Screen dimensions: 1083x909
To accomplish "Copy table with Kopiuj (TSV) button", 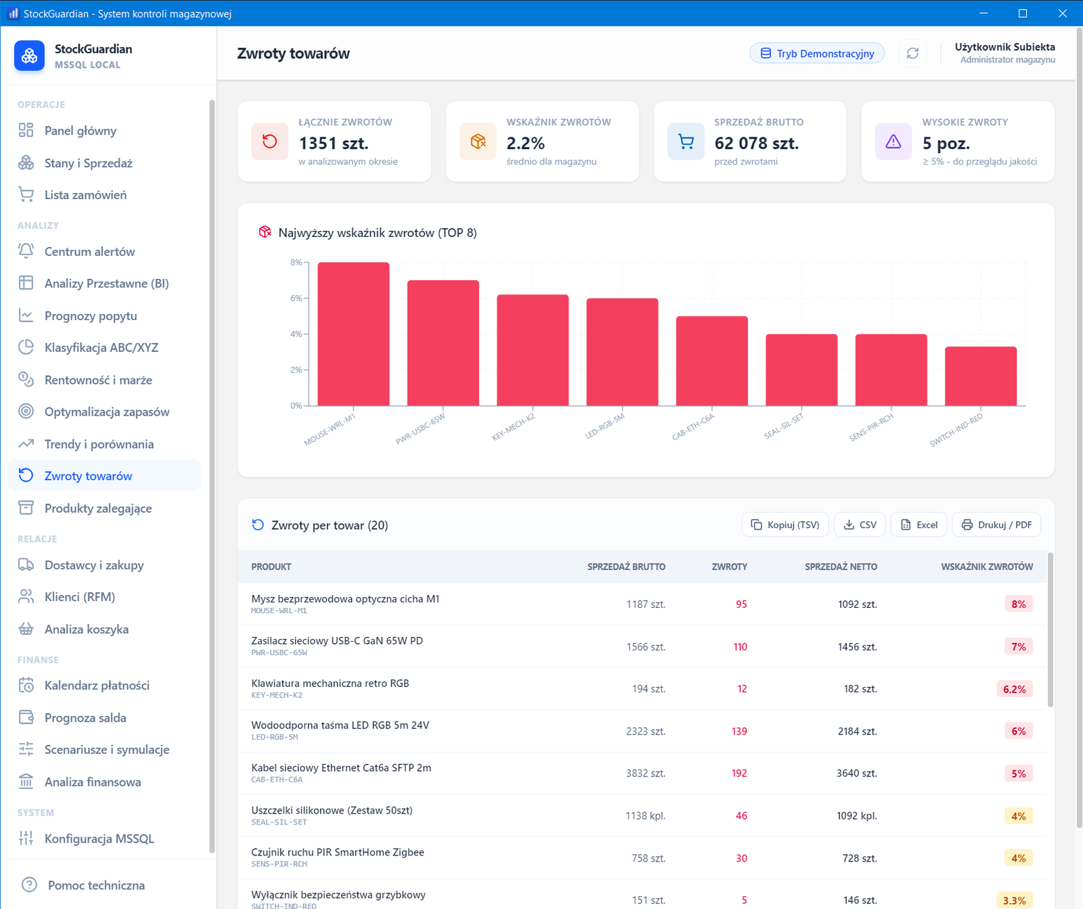I will [x=785, y=525].
